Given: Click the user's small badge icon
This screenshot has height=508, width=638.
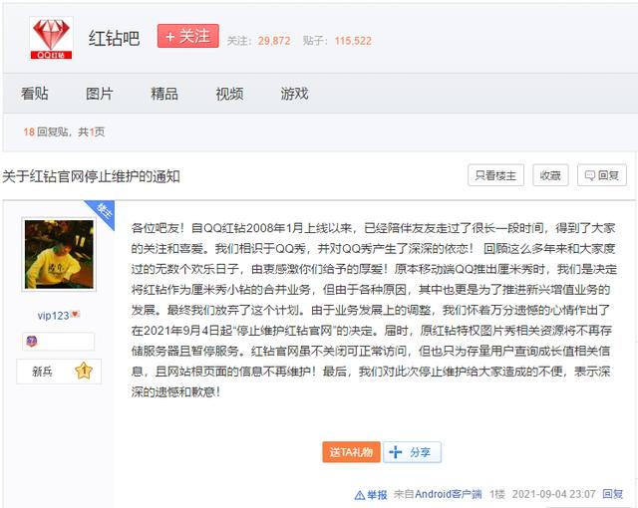Looking at the screenshot, I should [x=31, y=342].
